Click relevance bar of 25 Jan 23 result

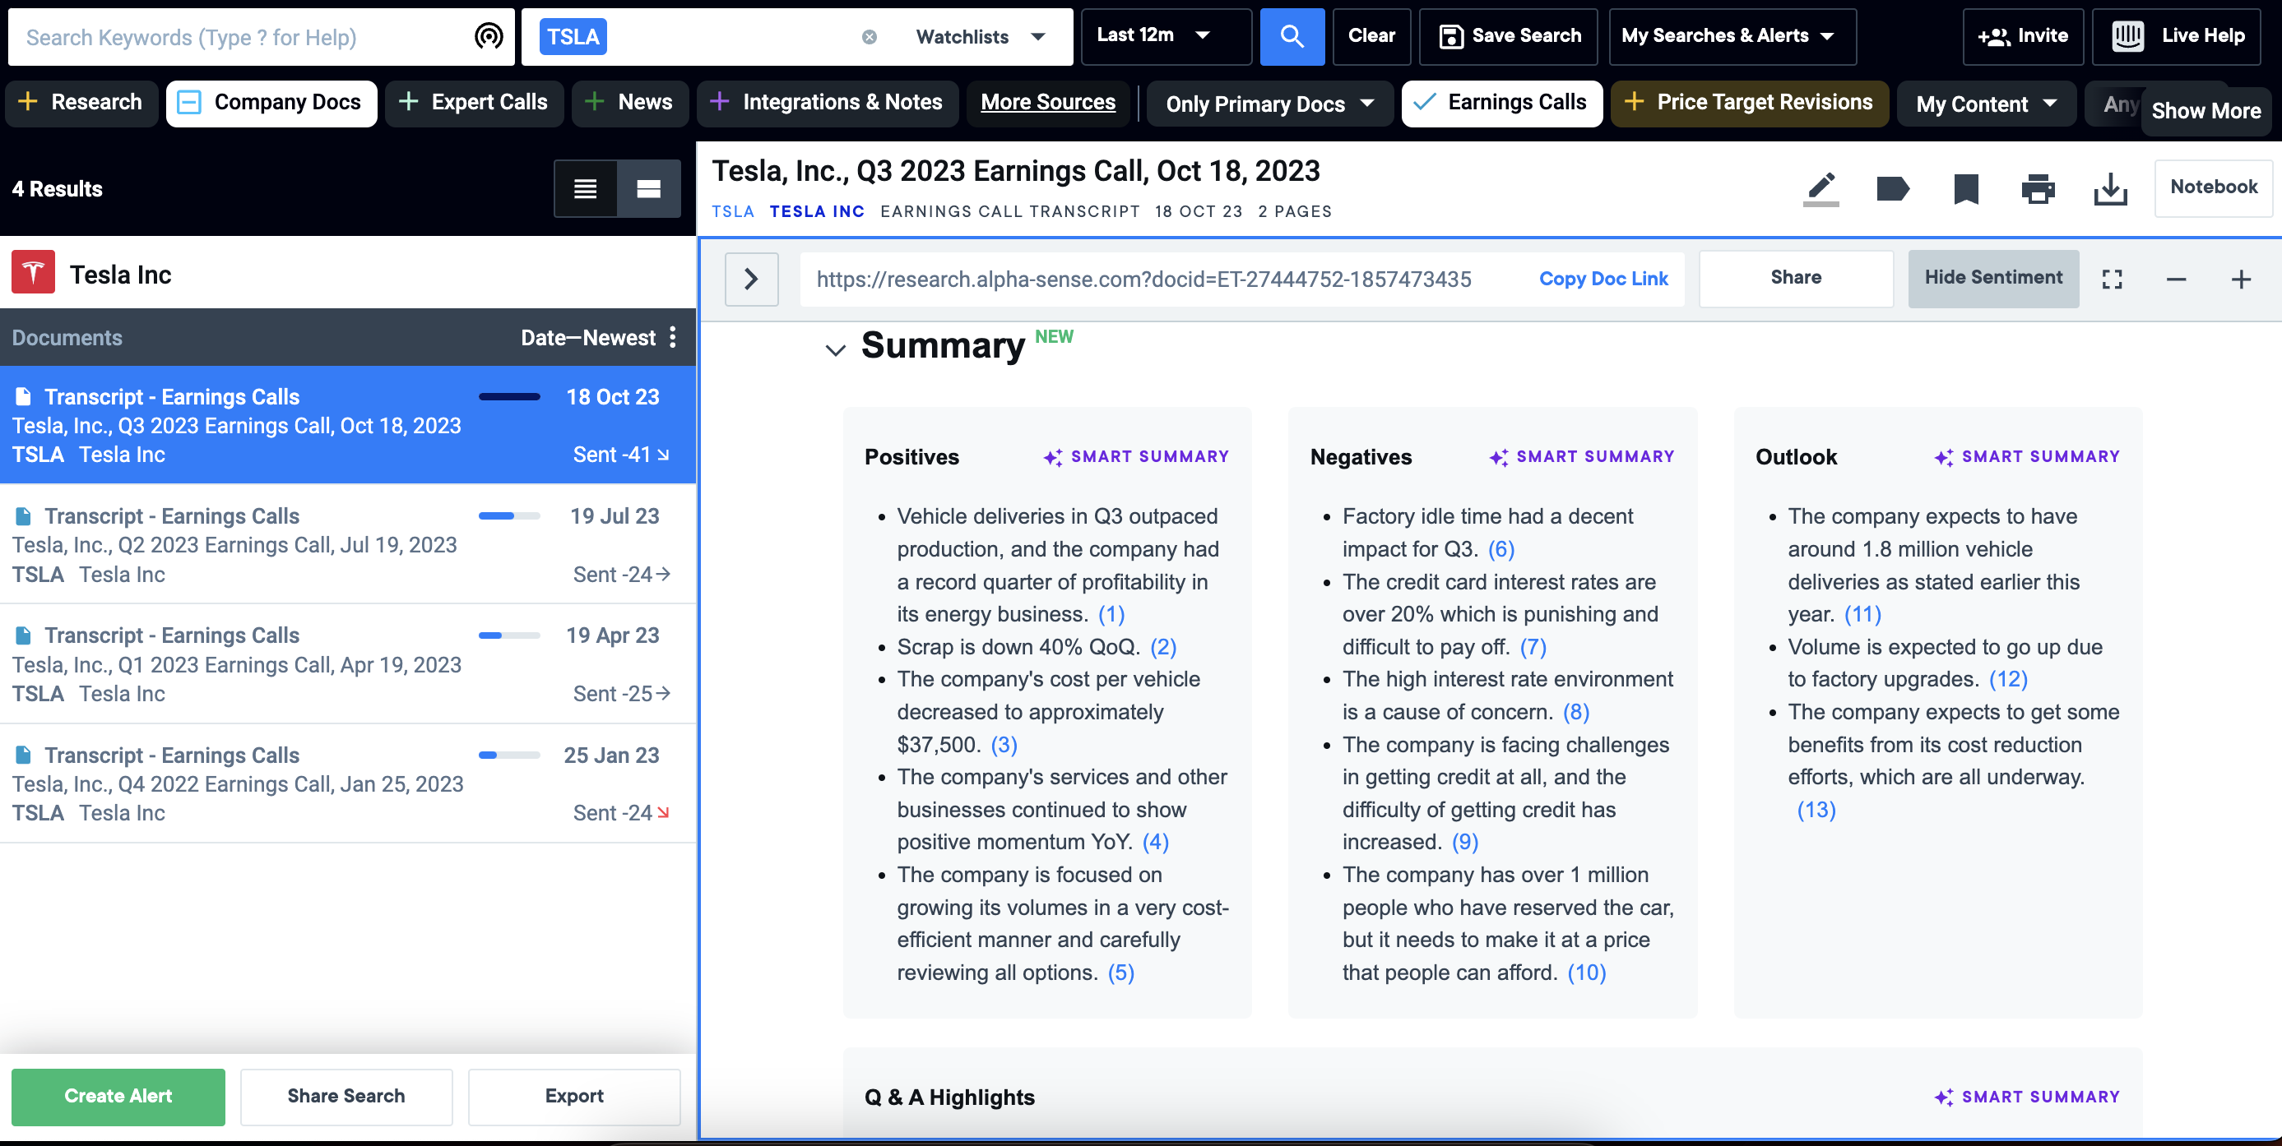click(x=509, y=755)
